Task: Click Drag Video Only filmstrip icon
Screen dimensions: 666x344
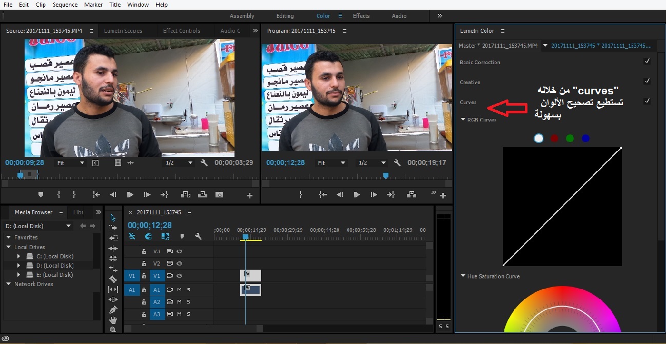Action: pos(118,163)
